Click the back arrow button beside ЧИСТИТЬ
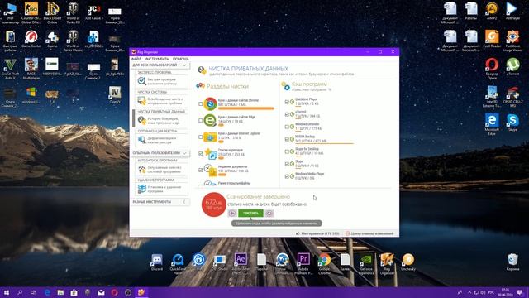The width and height of the screenshot is (529, 298). [232, 214]
